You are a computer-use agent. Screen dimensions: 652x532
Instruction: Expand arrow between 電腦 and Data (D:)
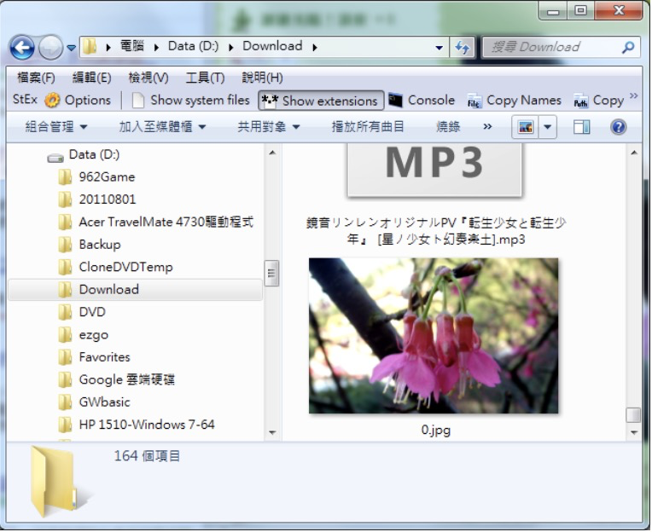156,48
